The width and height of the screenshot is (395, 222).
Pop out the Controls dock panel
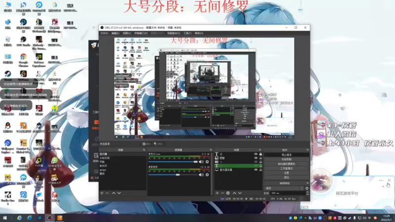[307, 150]
